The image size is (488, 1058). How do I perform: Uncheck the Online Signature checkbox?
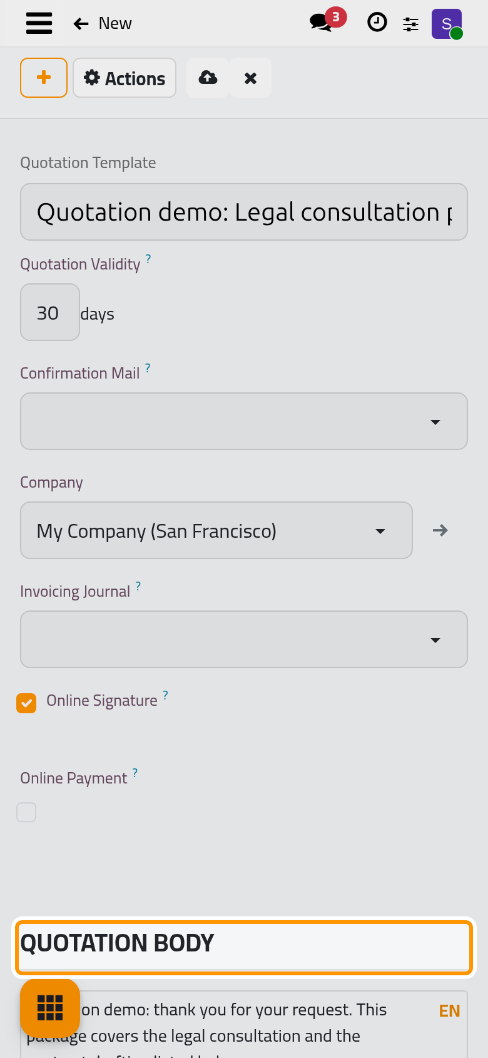(26, 703)
